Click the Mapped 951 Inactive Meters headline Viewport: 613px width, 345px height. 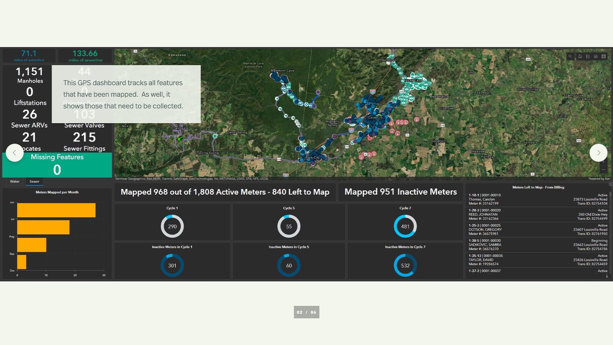(x=400, y=192)
